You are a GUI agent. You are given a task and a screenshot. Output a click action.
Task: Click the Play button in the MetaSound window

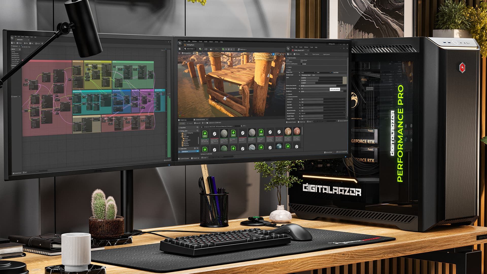click(26, 43)
